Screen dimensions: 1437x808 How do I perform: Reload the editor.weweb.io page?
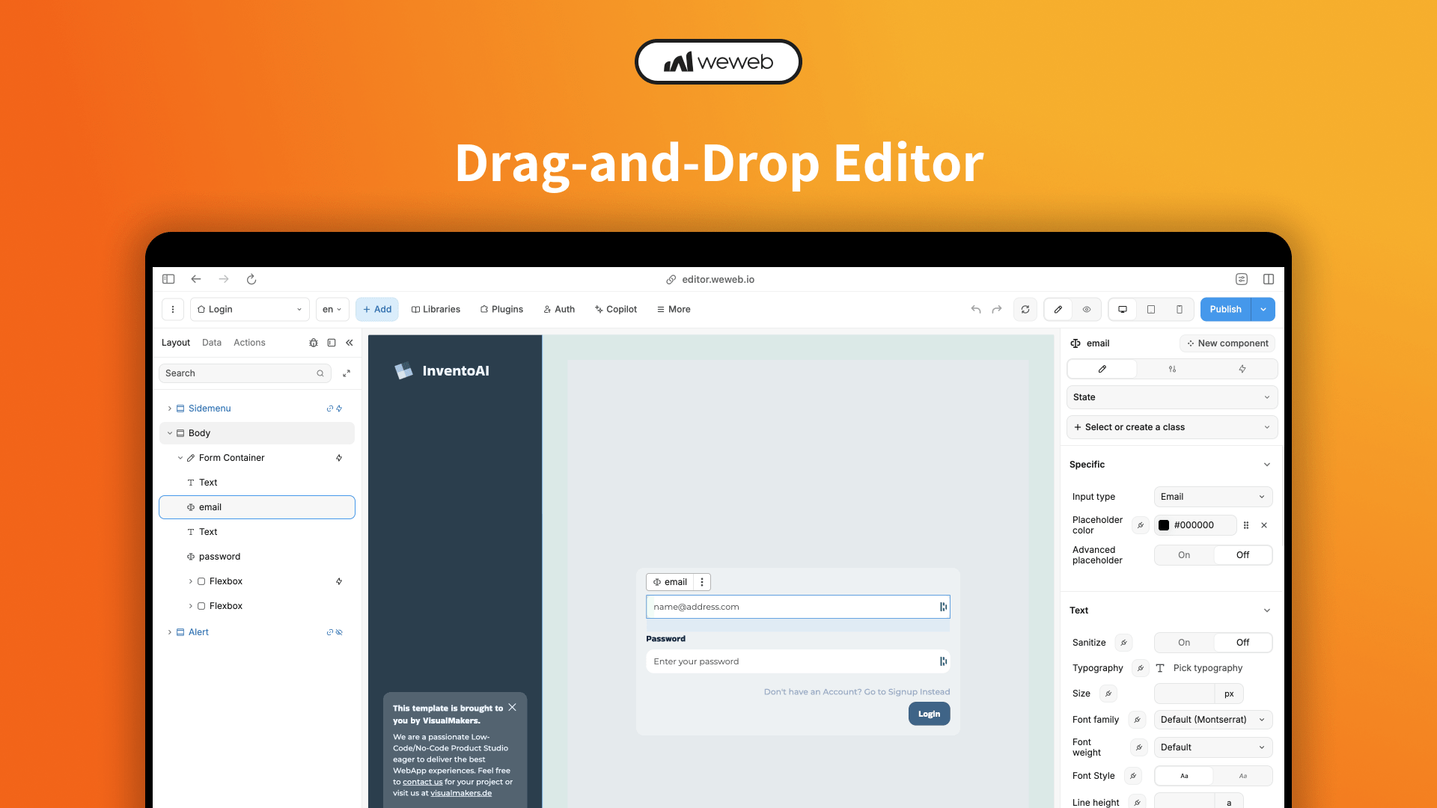point(251,279)
